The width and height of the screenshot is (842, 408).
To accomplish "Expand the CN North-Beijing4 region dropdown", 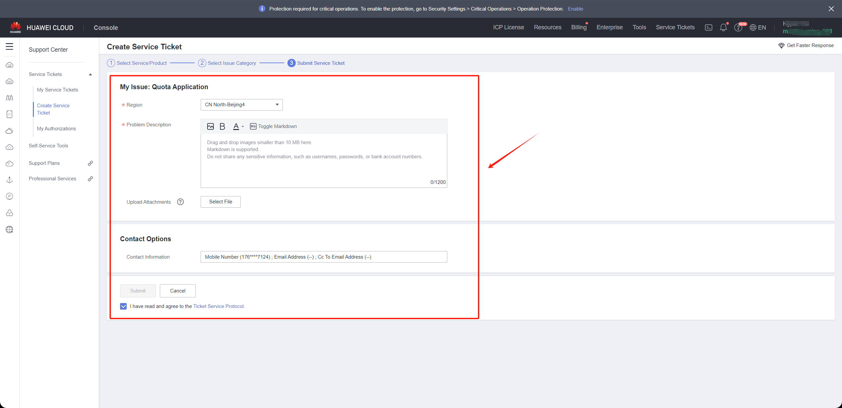I will [277, 105].
